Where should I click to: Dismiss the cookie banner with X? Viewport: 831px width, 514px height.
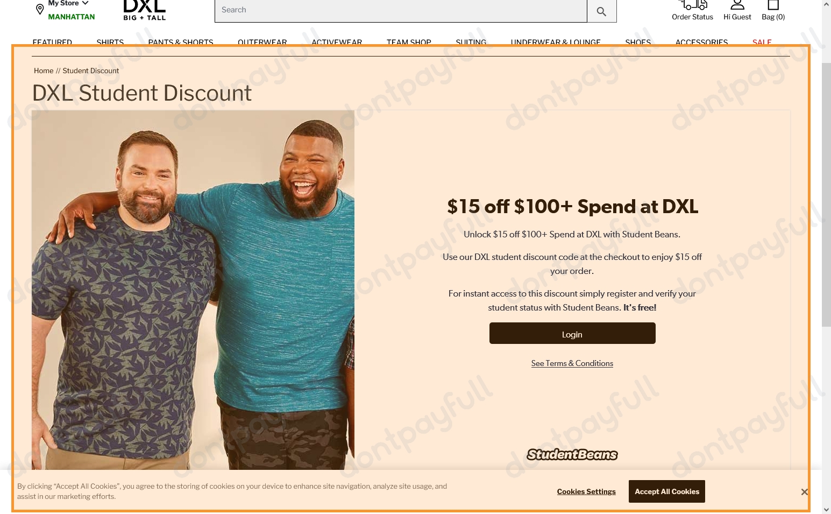click(804, 492)
